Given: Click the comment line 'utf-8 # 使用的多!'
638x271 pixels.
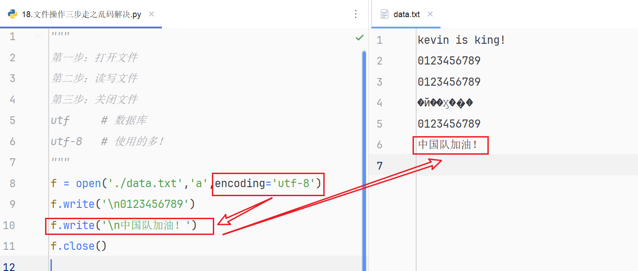Looking at the screenshot, I should pos(108,141).
